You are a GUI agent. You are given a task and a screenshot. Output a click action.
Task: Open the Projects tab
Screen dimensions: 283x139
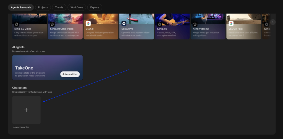pos(43,7)
